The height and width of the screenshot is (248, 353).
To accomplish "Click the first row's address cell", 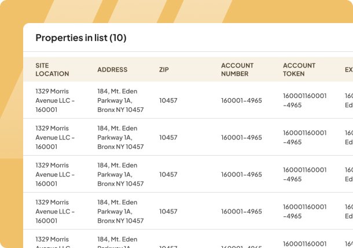I will click(x=120, y=100).
